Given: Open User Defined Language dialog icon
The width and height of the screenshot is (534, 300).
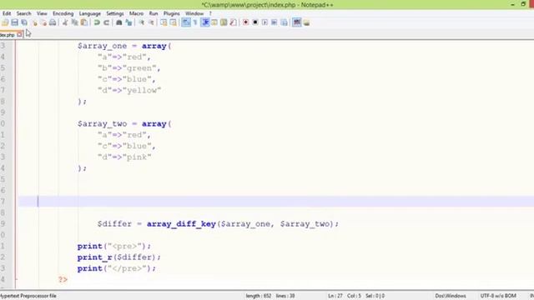Looking at the screenshot, I should pyautogui.click(x=214, y=22).
